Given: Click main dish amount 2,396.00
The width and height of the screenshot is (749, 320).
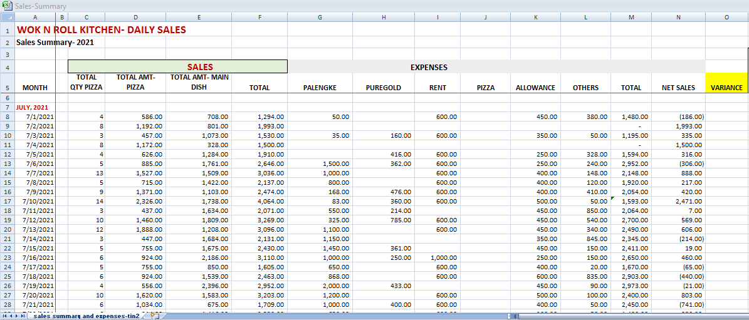Looking at the screenshot, I should (199, 286).
